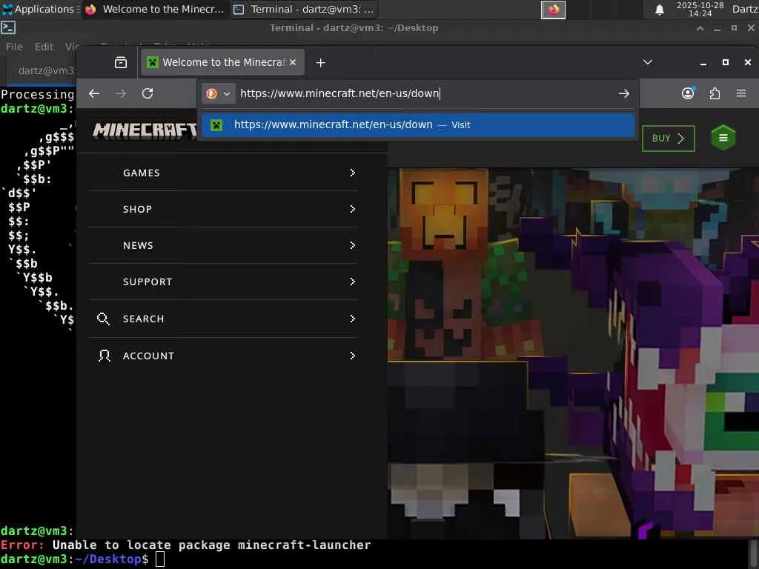This screenshot has height=569, width=759.
Task: Open the Terminal window Edit menu
Action: pos(44,47)
